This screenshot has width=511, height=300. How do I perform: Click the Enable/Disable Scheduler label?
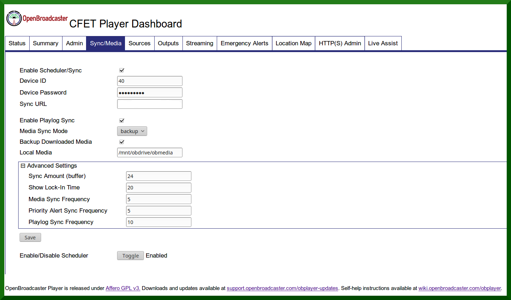(x=54, y=255)
